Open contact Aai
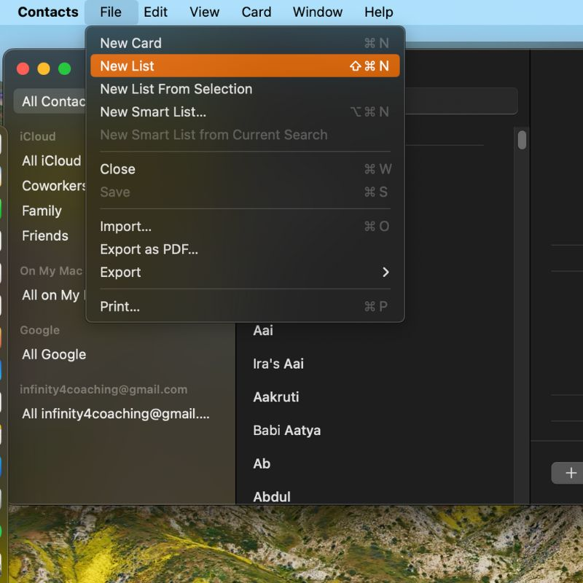 [263, 331]
